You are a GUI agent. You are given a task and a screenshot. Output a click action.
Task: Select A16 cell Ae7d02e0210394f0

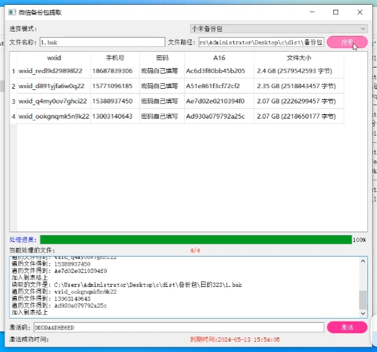coord(219,101)
